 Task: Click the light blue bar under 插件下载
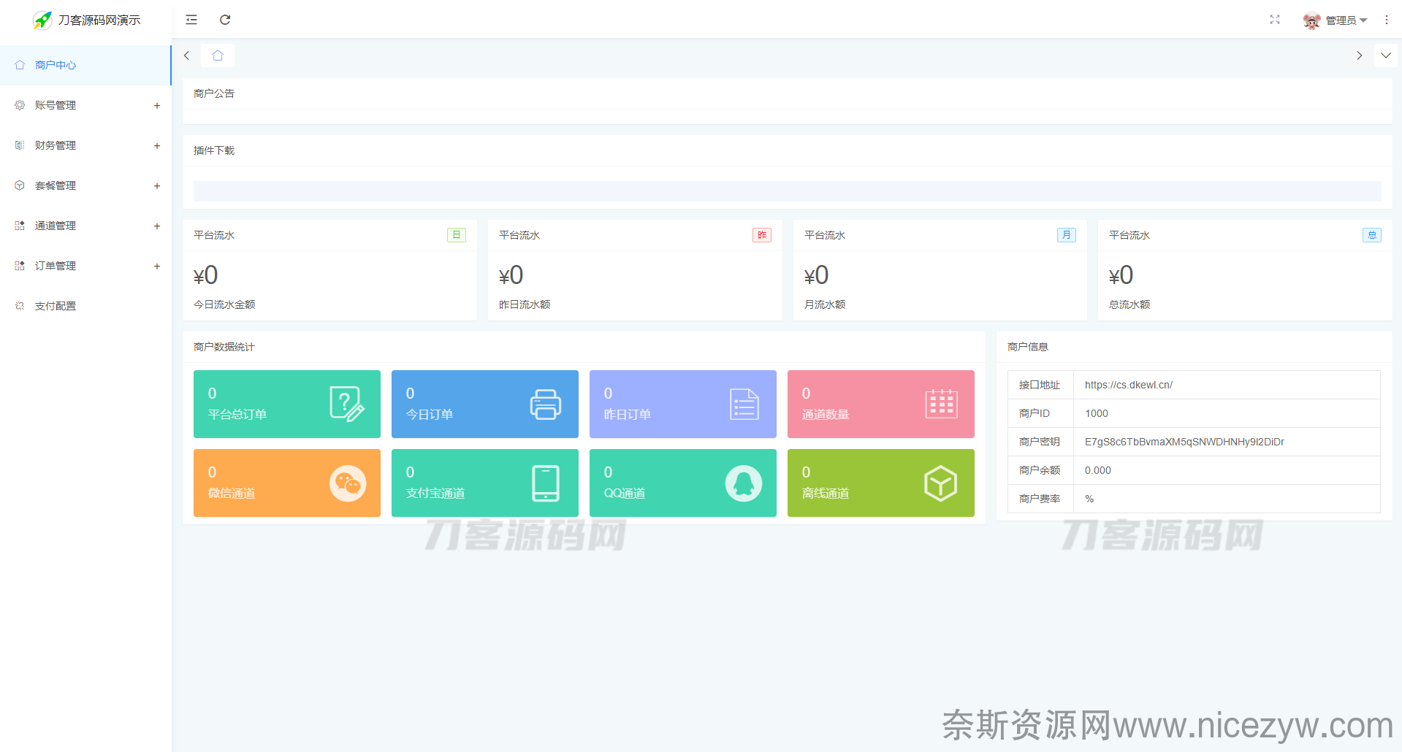(787, 191)
